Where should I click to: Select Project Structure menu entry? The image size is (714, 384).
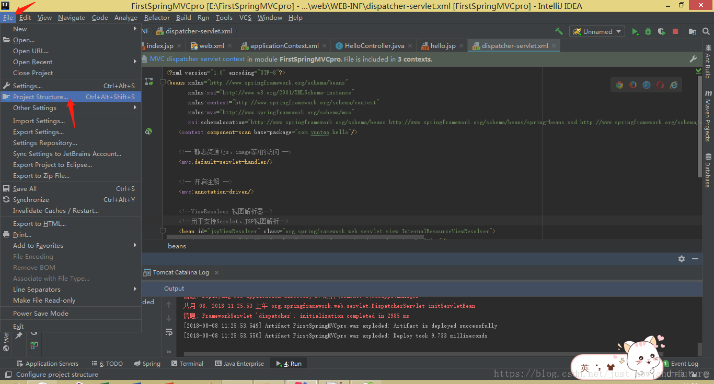coord(71,97)
